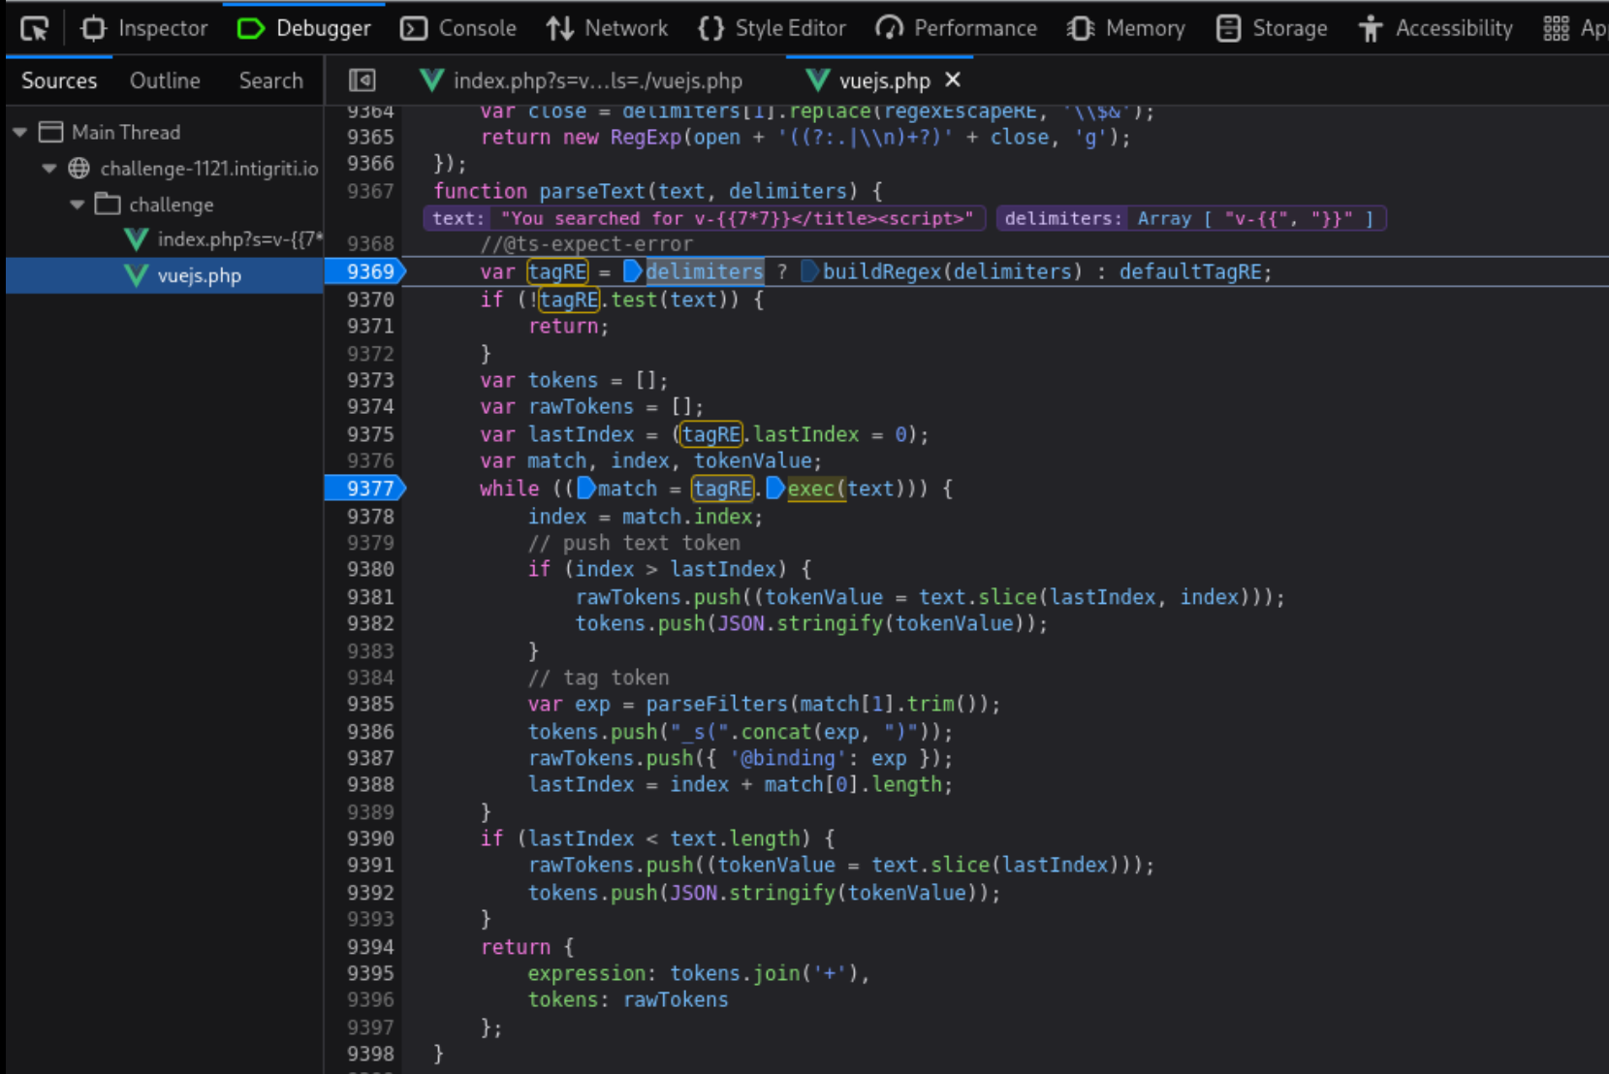Viewport: 1609px width, 1074px height.
Task: Switch to the Debugger panel
Action: (x=303, y=28)
